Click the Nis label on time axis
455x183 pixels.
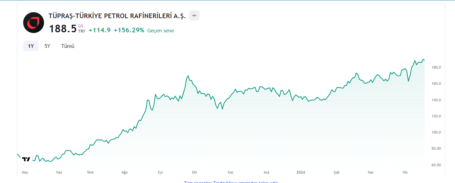click(x=405, y=172)
